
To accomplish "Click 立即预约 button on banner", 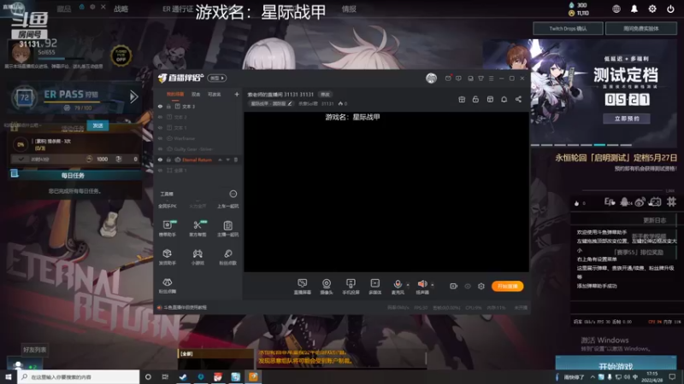I will point(627,119).
